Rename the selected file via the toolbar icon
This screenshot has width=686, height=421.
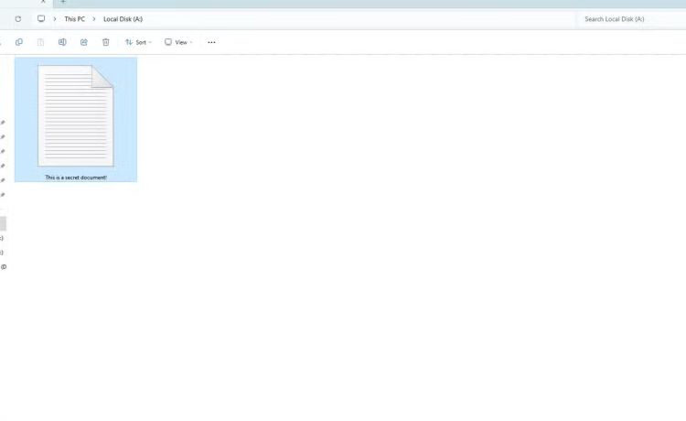[62, 42]
